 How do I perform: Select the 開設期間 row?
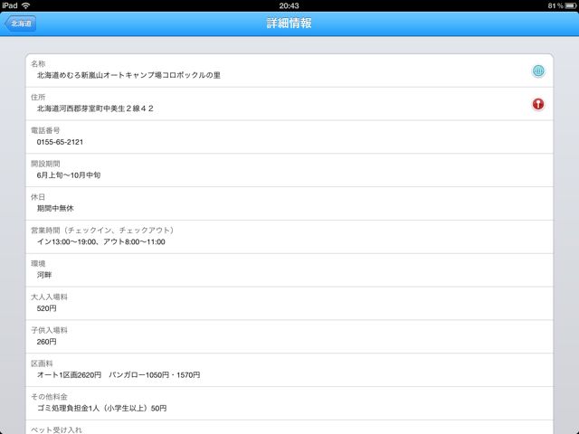(x=289, y=170)
